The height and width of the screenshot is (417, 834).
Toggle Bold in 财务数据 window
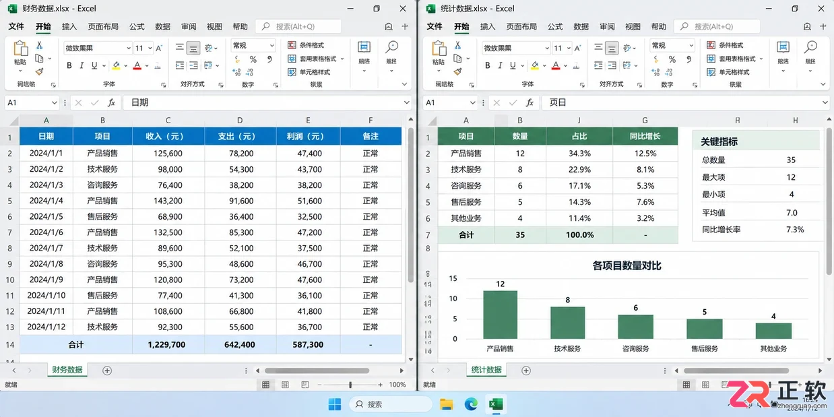pos(69,66)
